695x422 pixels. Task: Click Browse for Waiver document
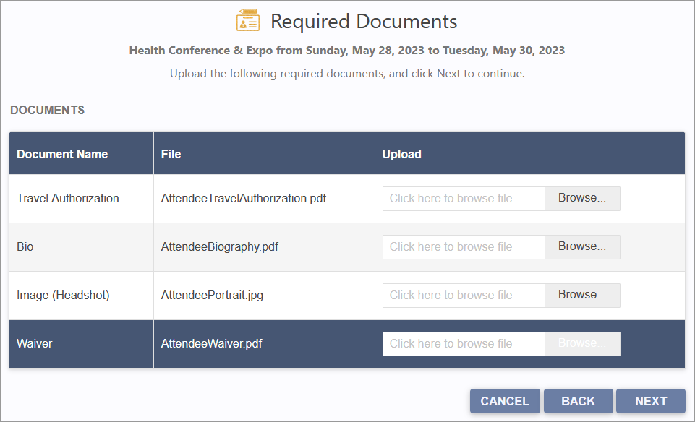click(x=582, y=343)
